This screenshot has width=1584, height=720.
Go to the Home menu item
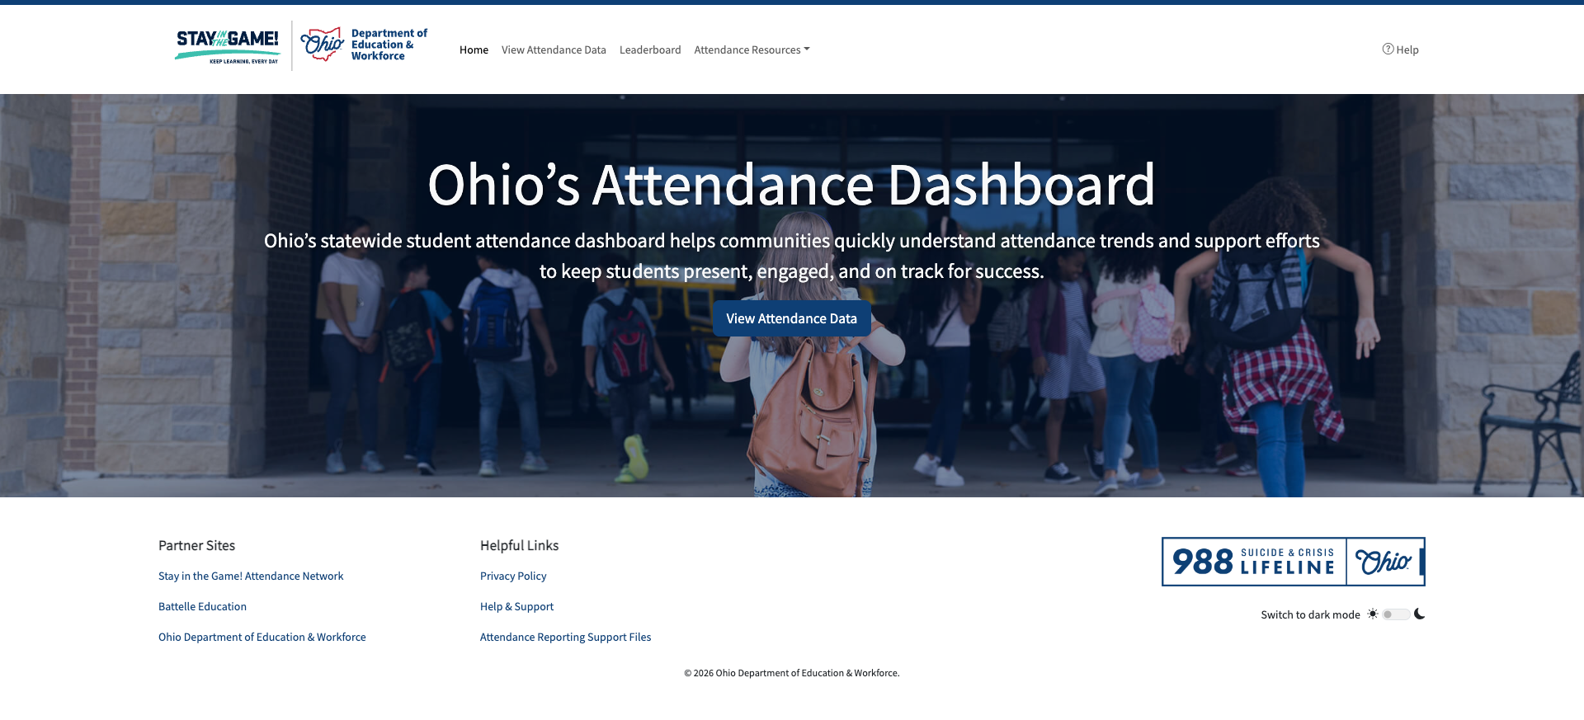click(x=474, y=49)
